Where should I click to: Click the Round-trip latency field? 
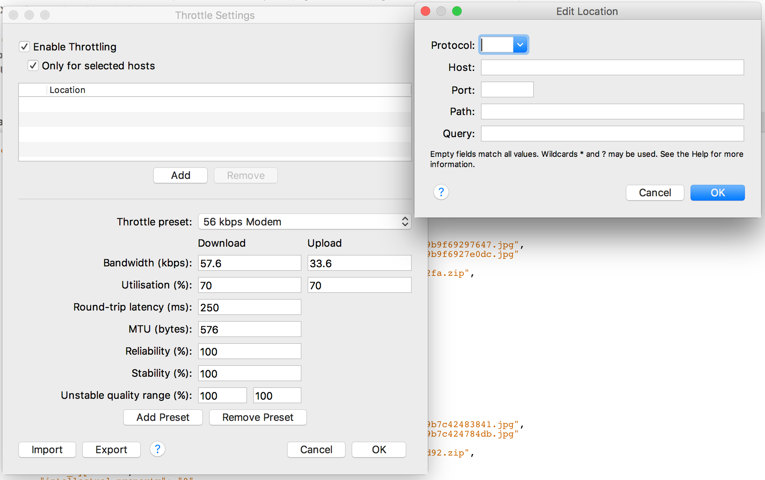(x=249, y=307)
